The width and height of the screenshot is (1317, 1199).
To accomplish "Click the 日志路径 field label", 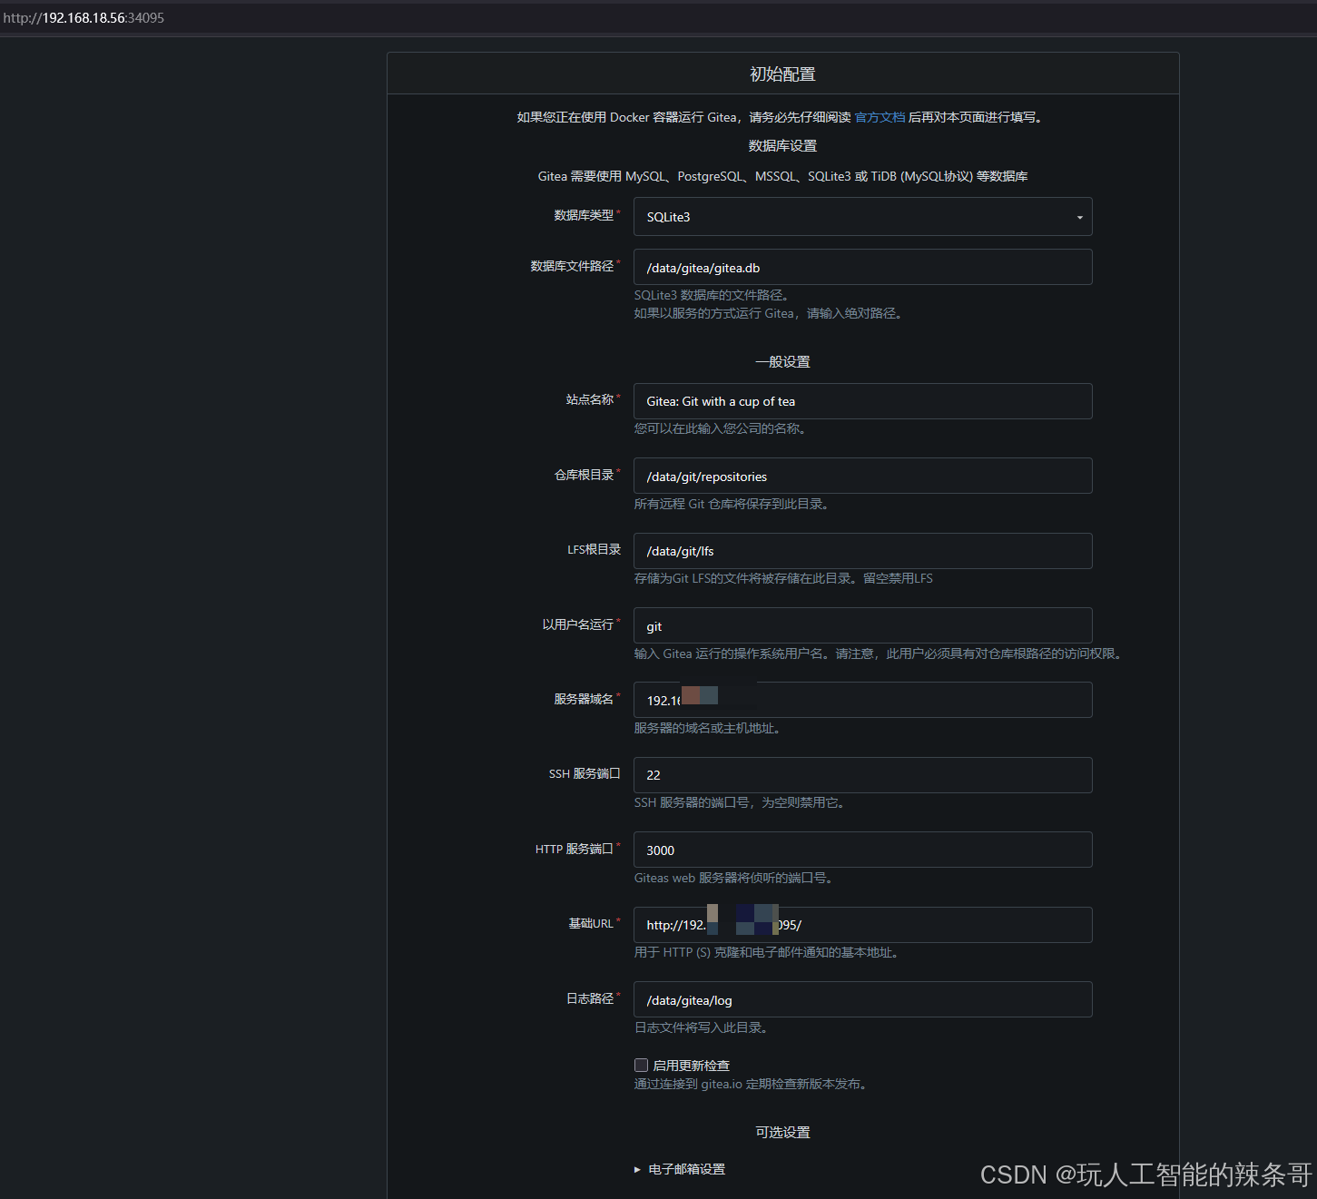I will coord(590,998).
